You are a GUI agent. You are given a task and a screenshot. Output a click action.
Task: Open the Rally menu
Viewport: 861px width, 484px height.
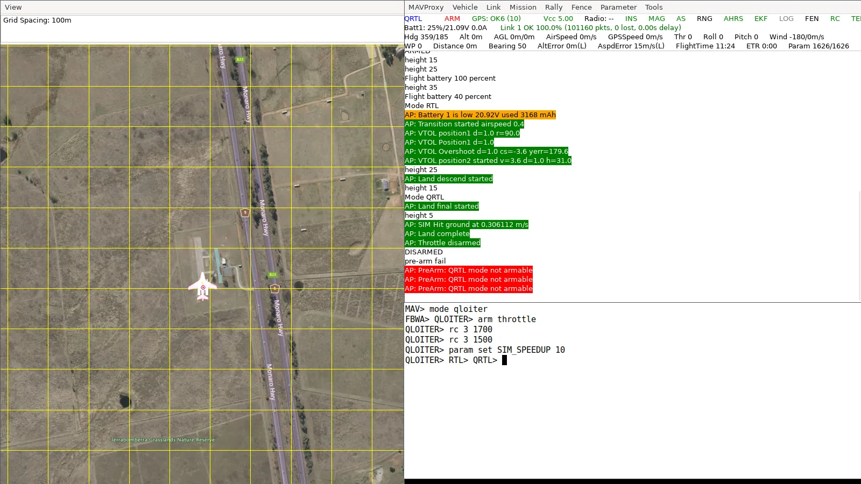click(x=554, y=7)
